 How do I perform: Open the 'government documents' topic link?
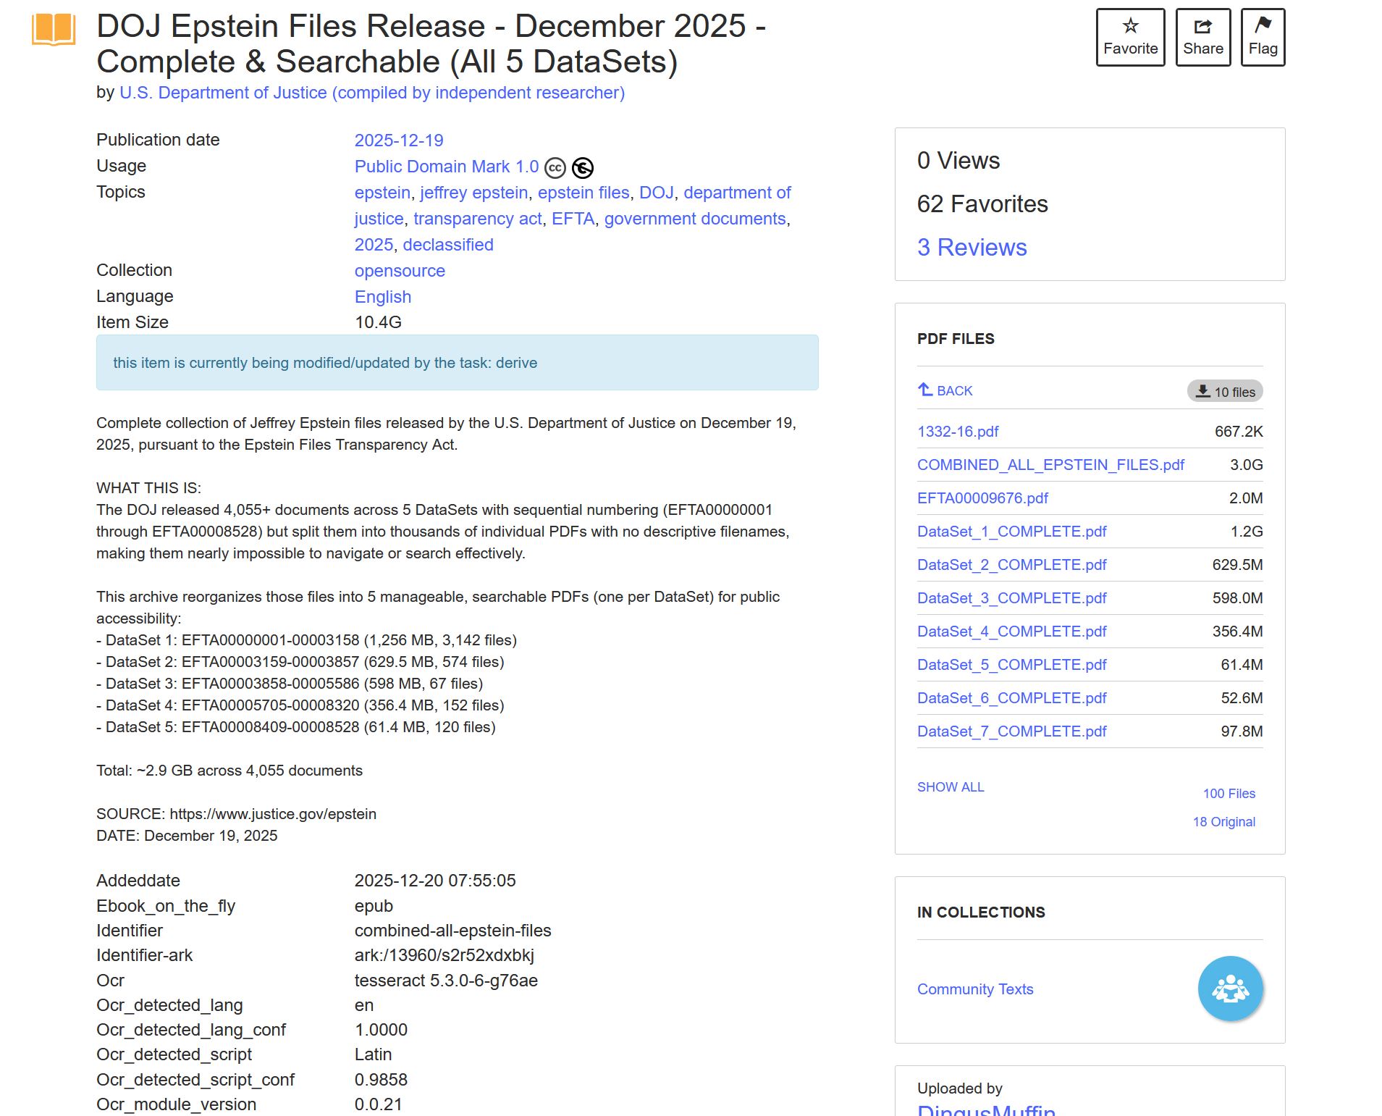click(695, 219)
